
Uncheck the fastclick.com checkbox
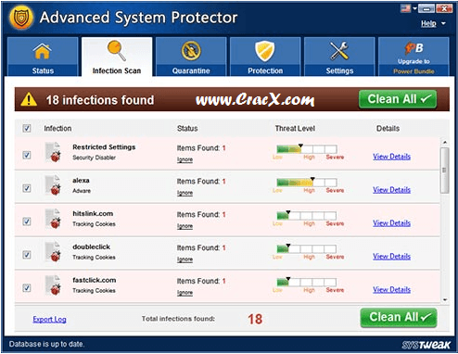(27, 288)
